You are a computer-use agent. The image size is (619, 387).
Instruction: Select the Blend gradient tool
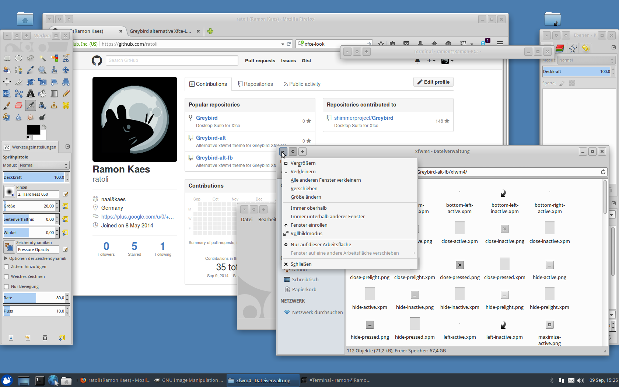[54, 94]
